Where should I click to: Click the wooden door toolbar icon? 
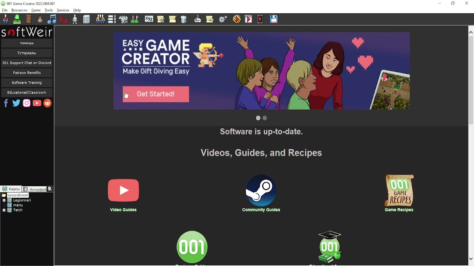click(x=29, y=19)
